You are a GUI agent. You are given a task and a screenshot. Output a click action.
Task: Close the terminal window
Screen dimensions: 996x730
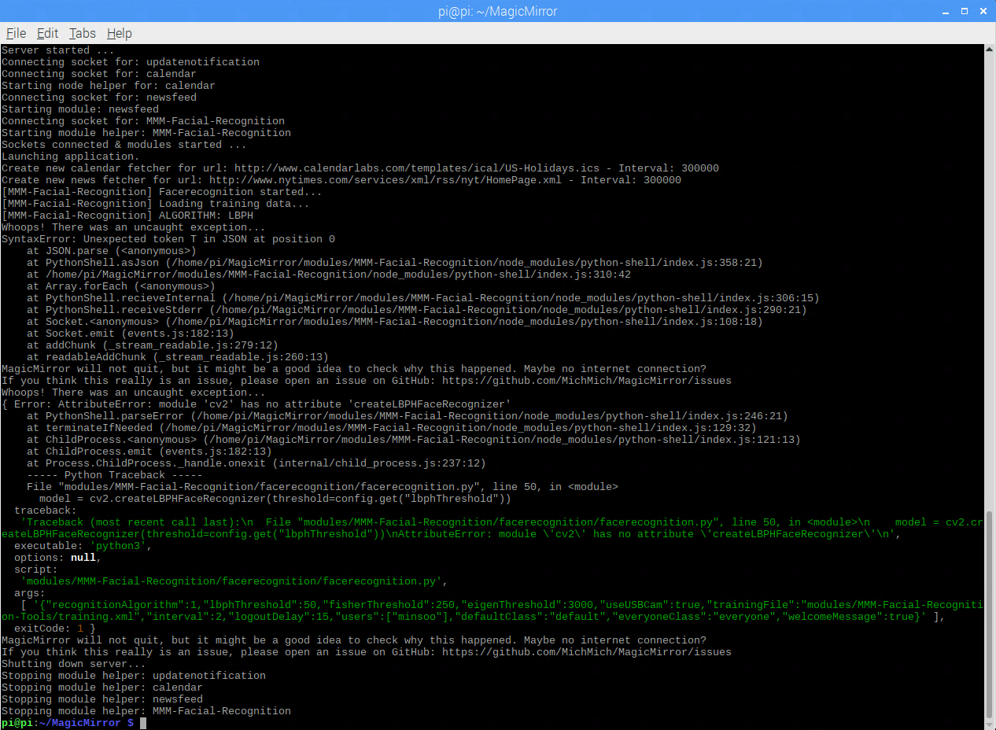(x=984, y=11)
